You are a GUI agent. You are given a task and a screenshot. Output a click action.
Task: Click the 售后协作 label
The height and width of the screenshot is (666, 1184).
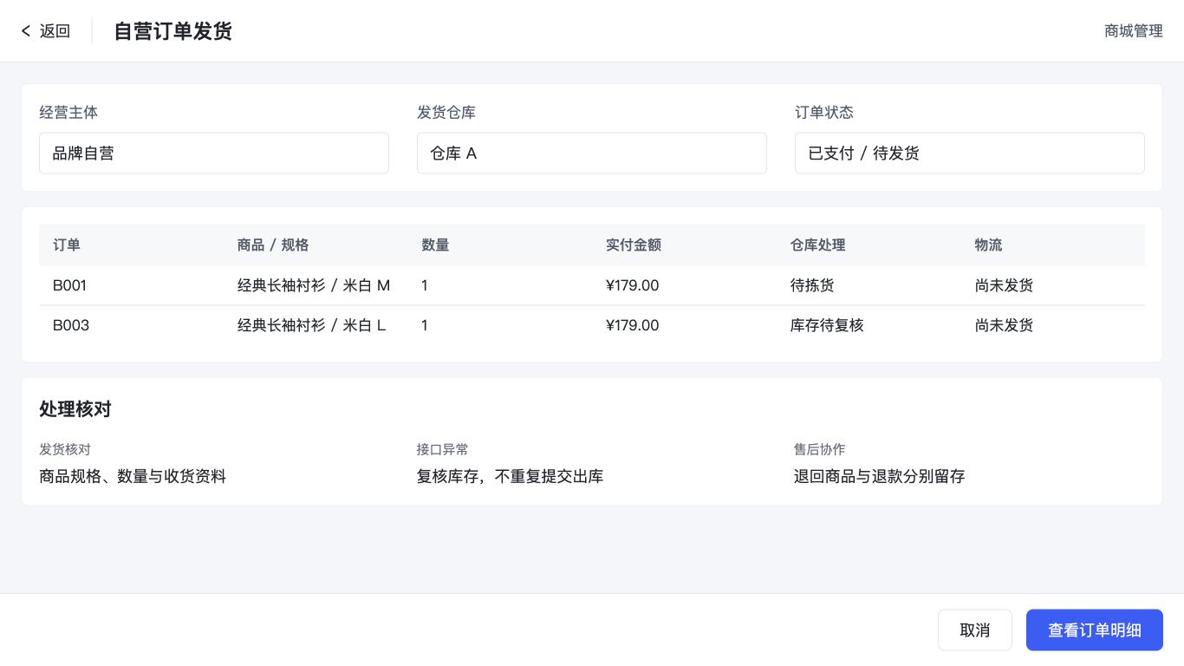tap(819, 449)
